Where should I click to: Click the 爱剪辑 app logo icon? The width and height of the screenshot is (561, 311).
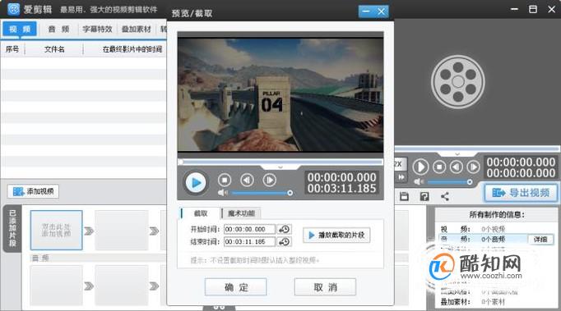pos(14,9)
